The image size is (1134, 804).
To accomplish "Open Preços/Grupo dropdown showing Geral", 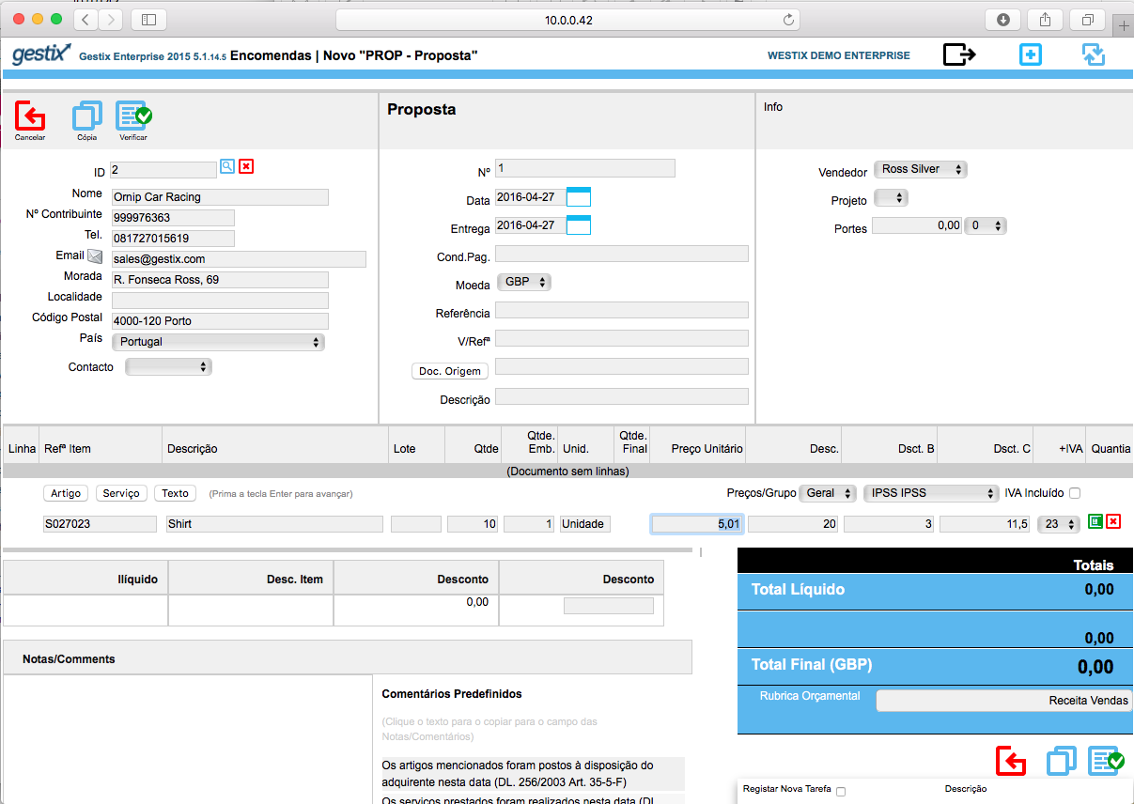I will [x=828, y=493].
